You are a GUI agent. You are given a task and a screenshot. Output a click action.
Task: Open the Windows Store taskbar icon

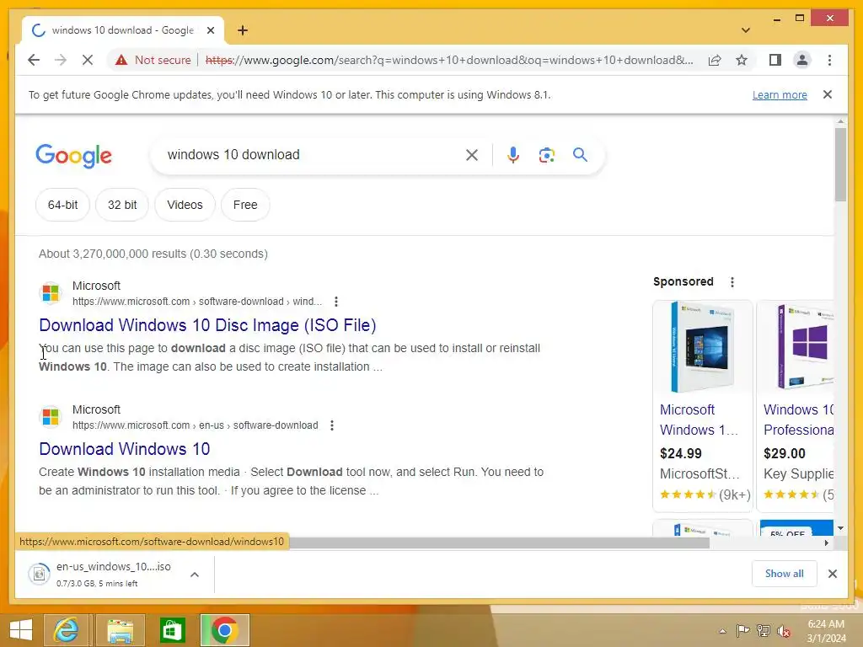pyautogui.click(x=172, y=630)
